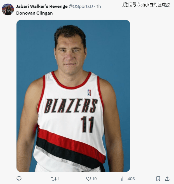Click the 403 views count
Screen dimensions: 174x184
click(x=131, y=179)
